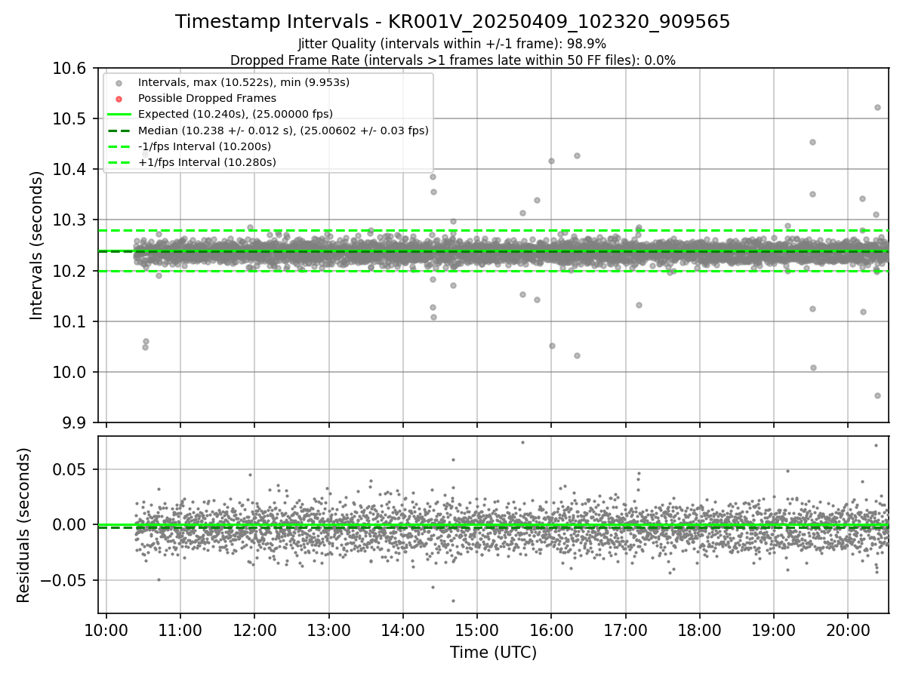Click the red Possible Dropped Frames legend marker
Image resolution: width=906 pixels, height=679 pixels.
tap(119, 99)
